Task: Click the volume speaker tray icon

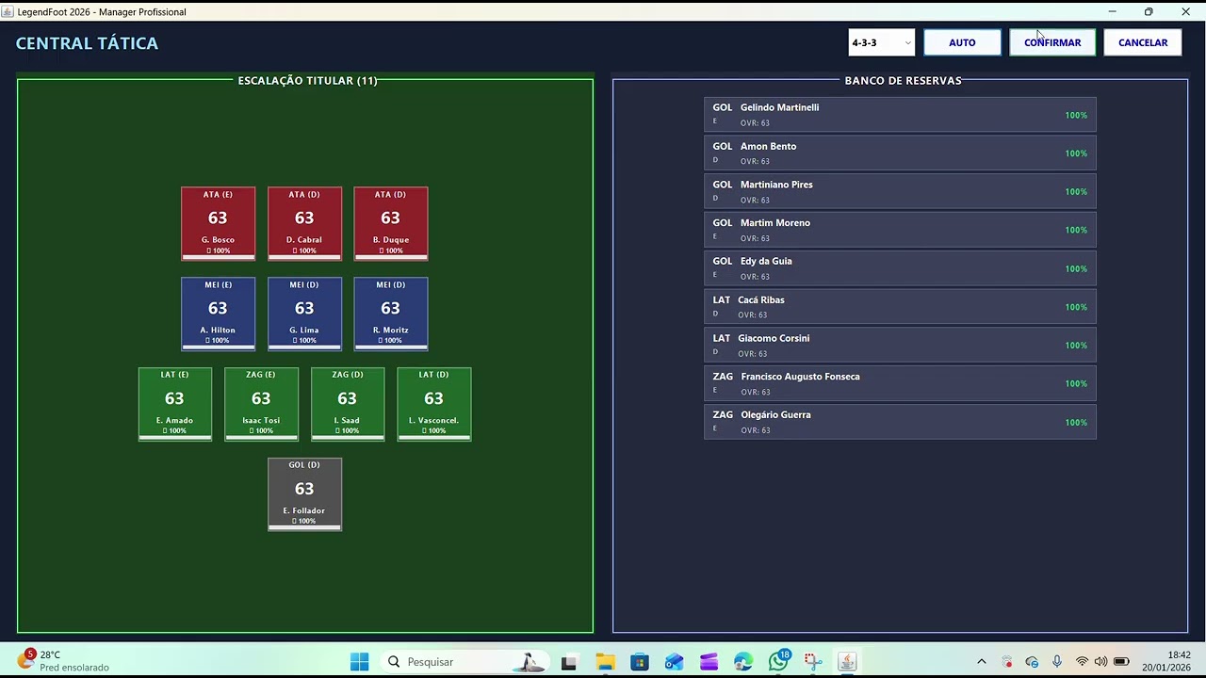Action: click(x=1100, y=662)
